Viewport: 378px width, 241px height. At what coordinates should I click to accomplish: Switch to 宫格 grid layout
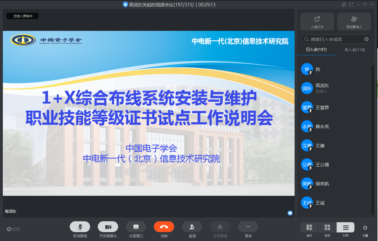pyautogui.click(x=327, y=228)
